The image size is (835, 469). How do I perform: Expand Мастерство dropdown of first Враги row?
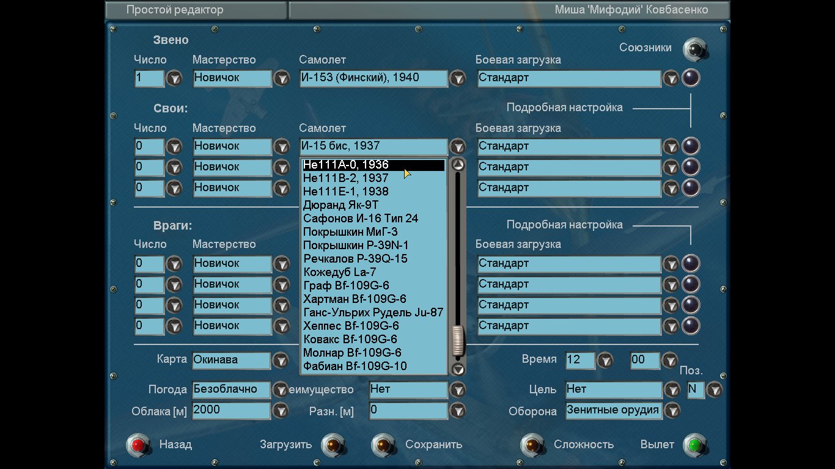click(281, 264)
